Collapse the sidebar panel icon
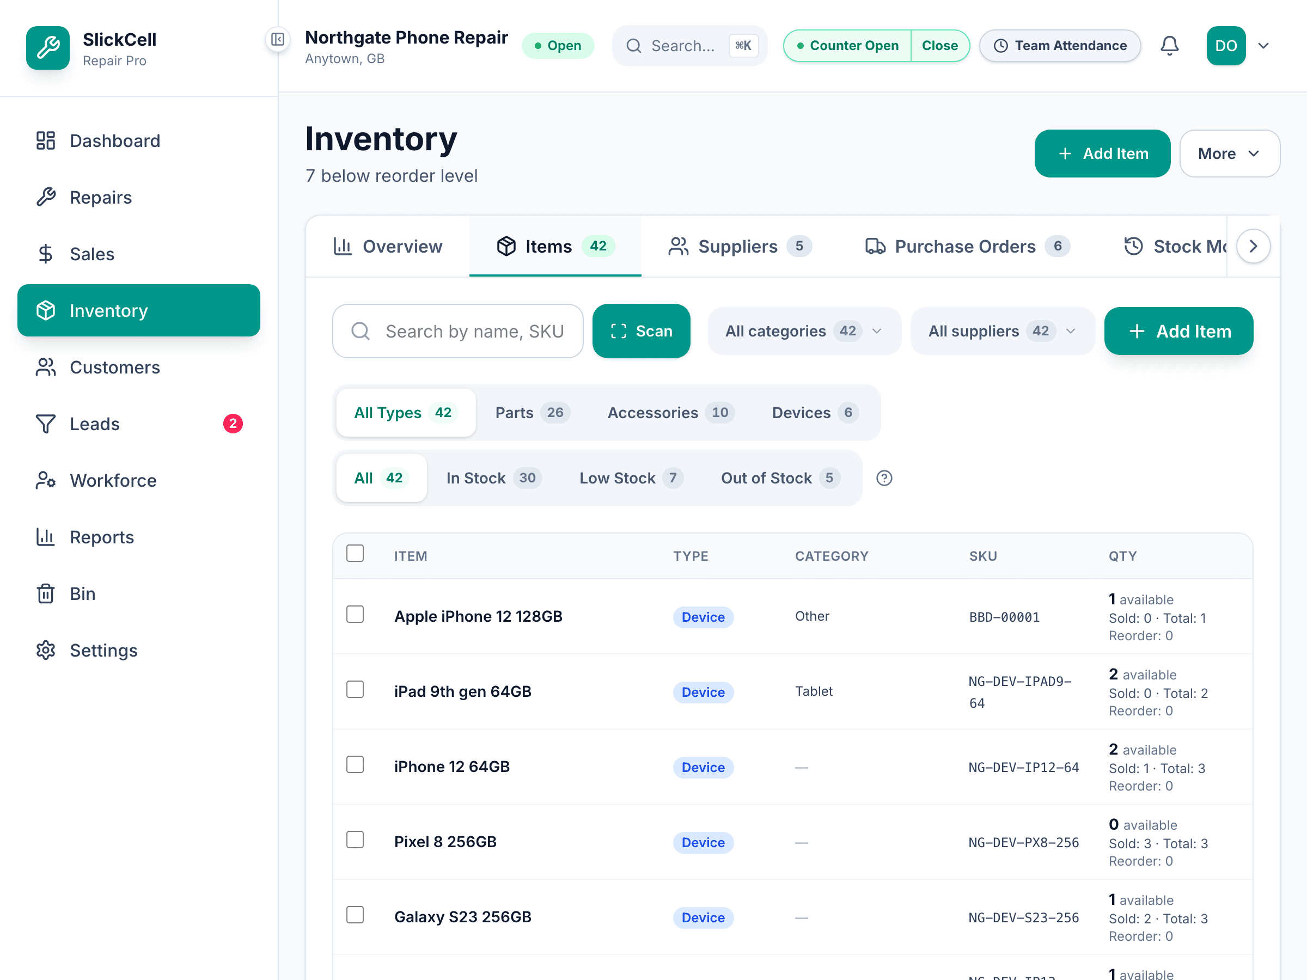 click(x=277, y=40)
